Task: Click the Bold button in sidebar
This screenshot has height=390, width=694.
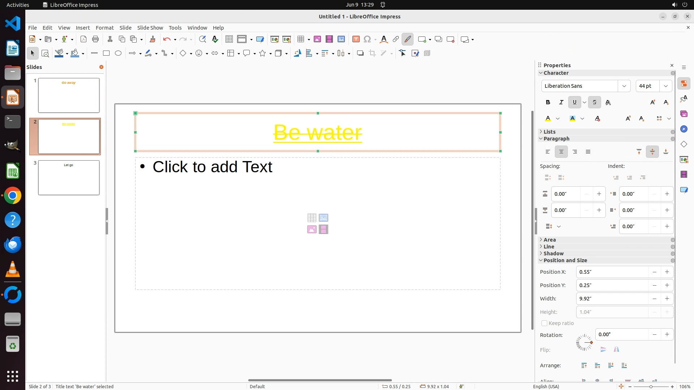Action: [548, 102]
